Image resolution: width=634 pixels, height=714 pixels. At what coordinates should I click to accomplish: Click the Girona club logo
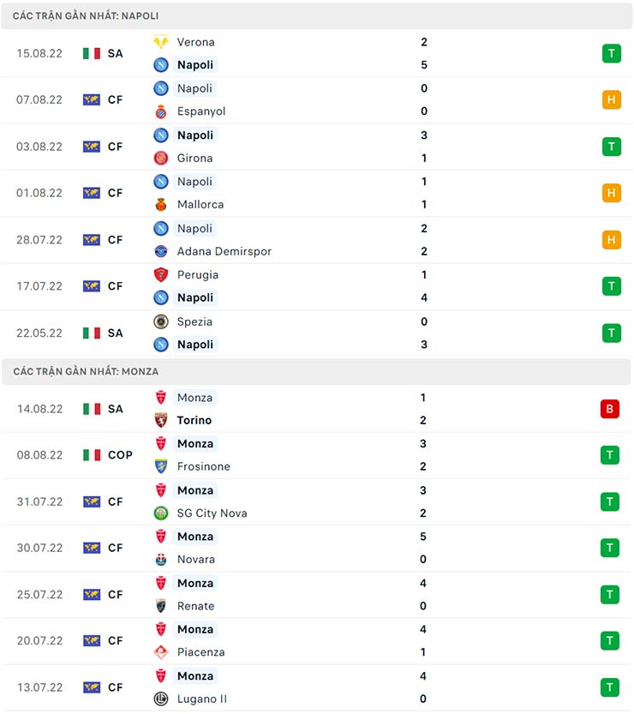(x=159, y=158)
